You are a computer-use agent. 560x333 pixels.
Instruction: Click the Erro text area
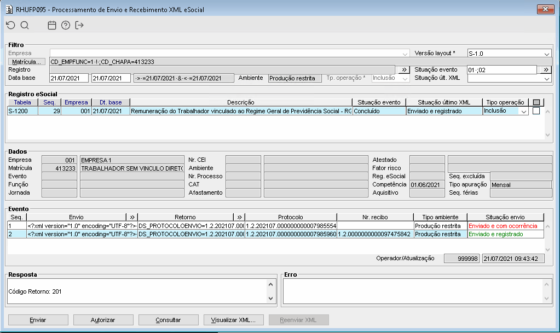tap(413, 291)
